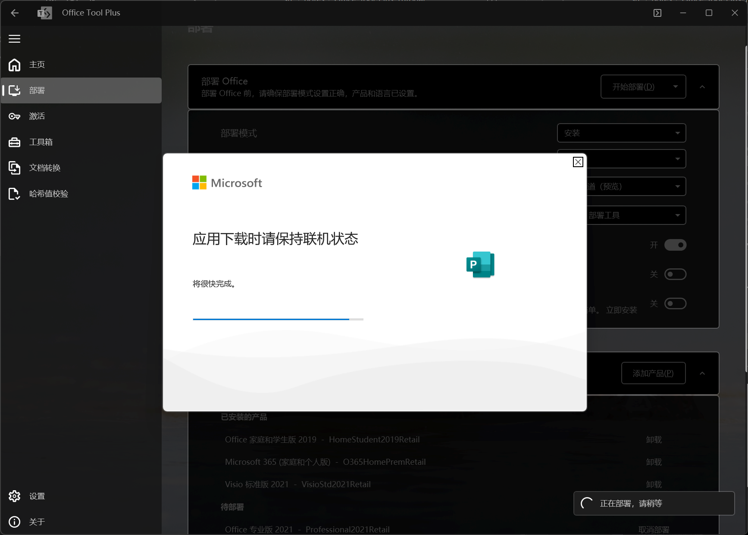
Task: Collapse the 部署 Office section chevron
Action: click(x=702, y=87)
